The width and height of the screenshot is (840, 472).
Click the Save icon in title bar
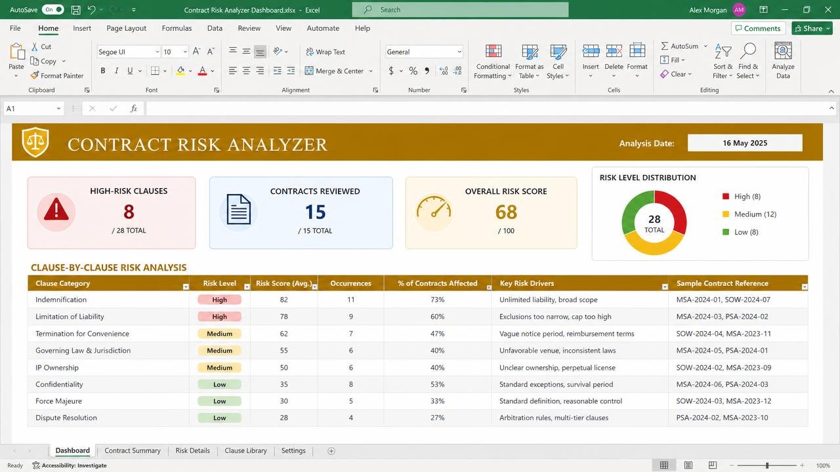tap(75, 10)
